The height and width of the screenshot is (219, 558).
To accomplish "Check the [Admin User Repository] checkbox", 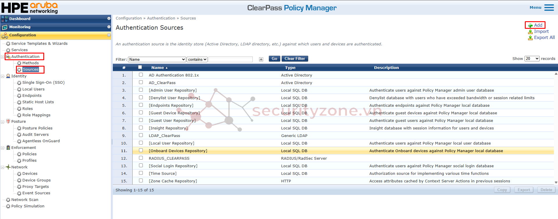I will point(141,90).
